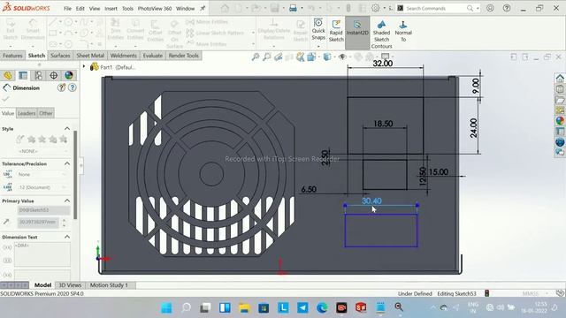The height and width of the screenshot is (318, 566).
Task: Open the PhotoView 360 menu
Action: click(155, 8)
